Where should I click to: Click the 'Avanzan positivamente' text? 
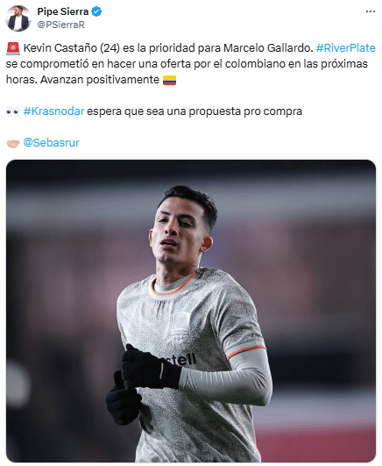tap(100, 80)
